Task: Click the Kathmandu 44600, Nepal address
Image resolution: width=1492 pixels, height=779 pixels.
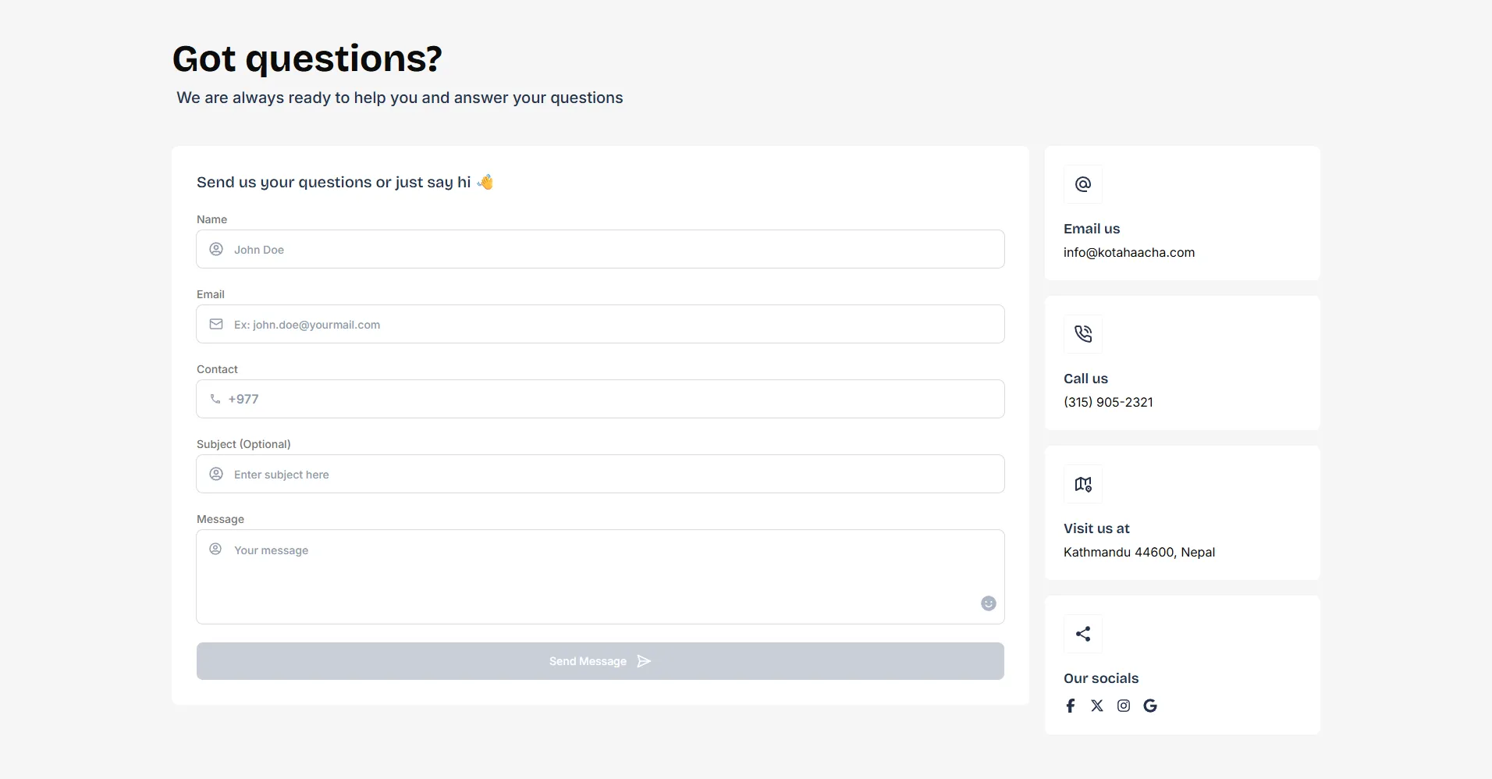Action: (x=1139, y=552)
